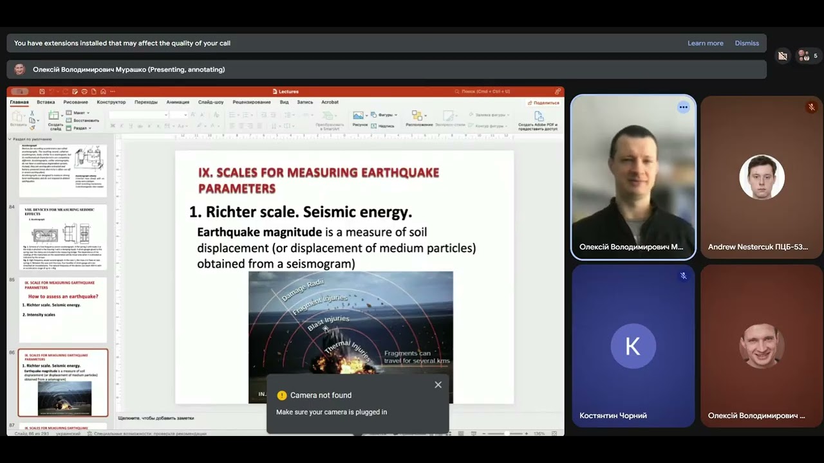Click the collaboration icon in PowerPoint title bar
Screen dimensions: 824x463
[x=557, y=91]
